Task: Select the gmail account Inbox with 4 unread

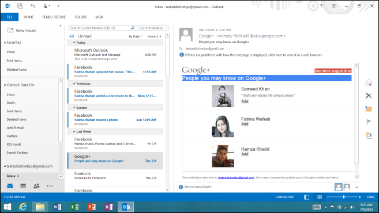Action: tap(30, 176)
